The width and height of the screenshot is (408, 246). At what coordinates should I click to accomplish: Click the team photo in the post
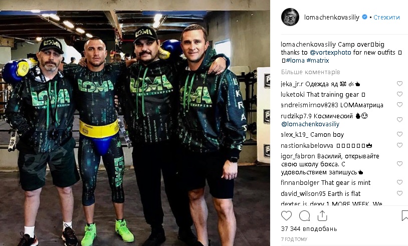point(135,123)
